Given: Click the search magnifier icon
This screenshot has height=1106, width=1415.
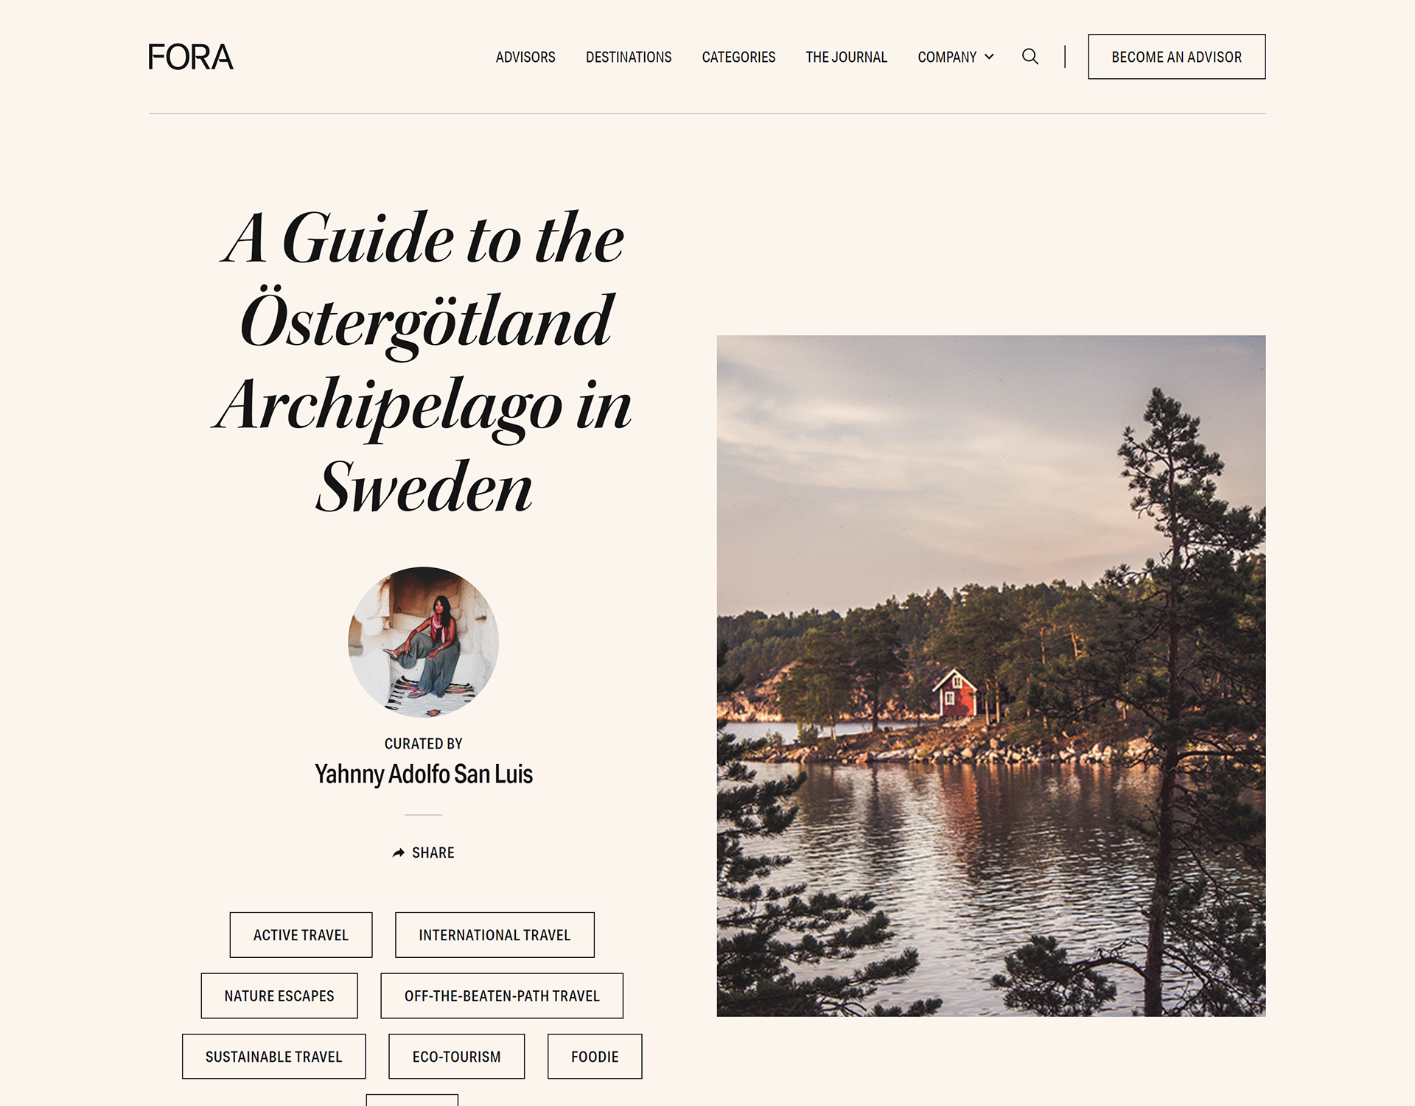Looking at the screenshot, I should pyautogui.click(x=1030, y=57).
